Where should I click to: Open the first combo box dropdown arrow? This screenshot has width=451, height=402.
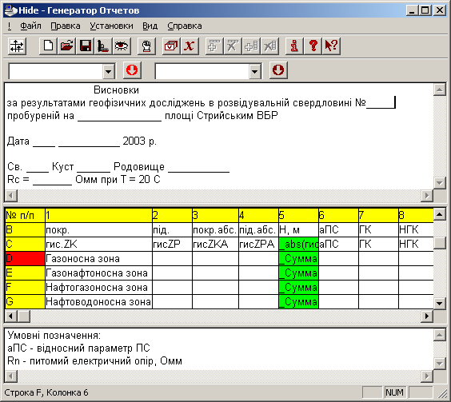109,71
